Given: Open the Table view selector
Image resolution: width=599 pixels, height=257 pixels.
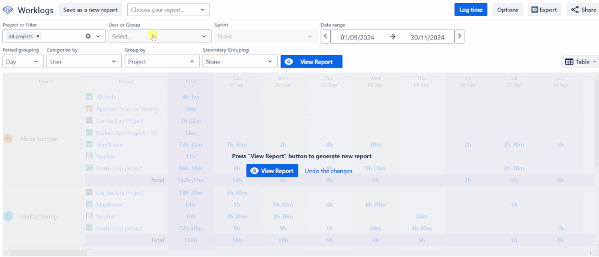Looking at the screenshot, I should [580, 62].
